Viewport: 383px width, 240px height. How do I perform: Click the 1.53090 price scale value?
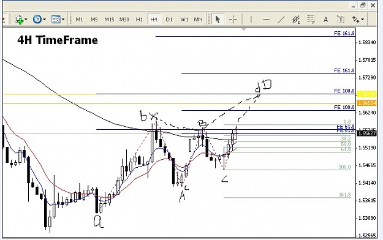tap(367, 218)
